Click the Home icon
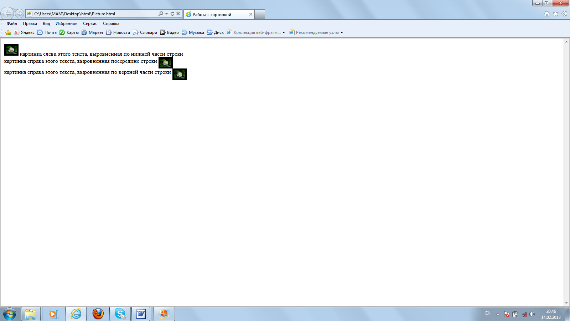The width and height of the screenshot is (570, 321). (547, 14)
